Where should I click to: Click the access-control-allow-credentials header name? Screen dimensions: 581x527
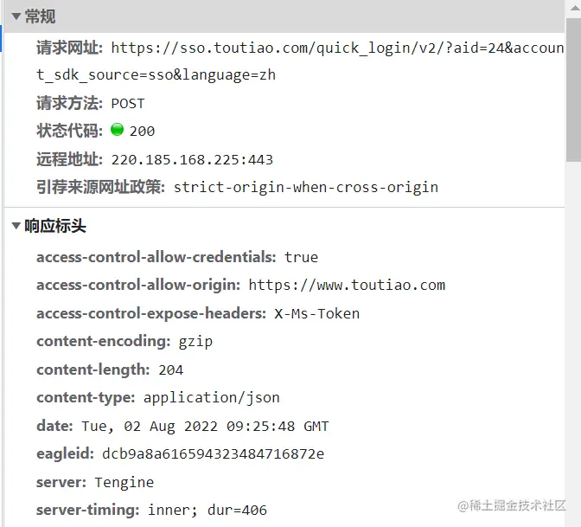(156, 257)
